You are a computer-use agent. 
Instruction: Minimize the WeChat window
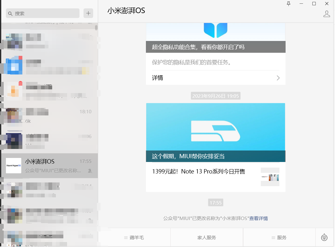tap(301, 4)
